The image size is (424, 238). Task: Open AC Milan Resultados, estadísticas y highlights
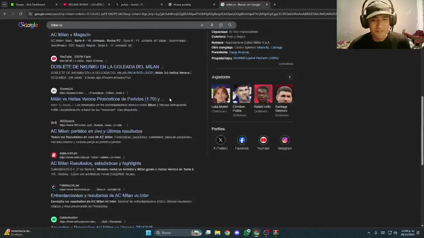tap(96, 163)
